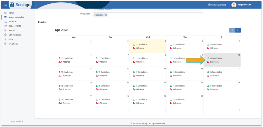263x127 pixels.
Task: Click red absence icon on April 30
Action: [x=171, y=103]
